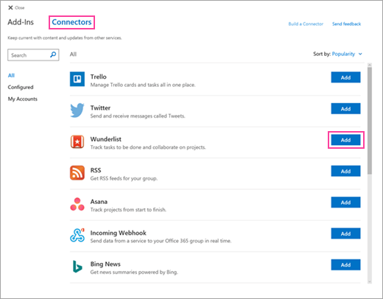The height and width of the screenshot is (299, 383).
Task: Add the Wunderlist connector
Action: (x=345, y=140)
